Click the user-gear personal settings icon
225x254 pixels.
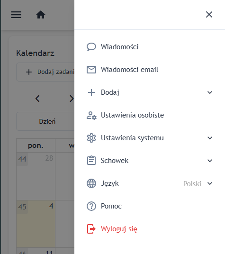tap(91, 115)
